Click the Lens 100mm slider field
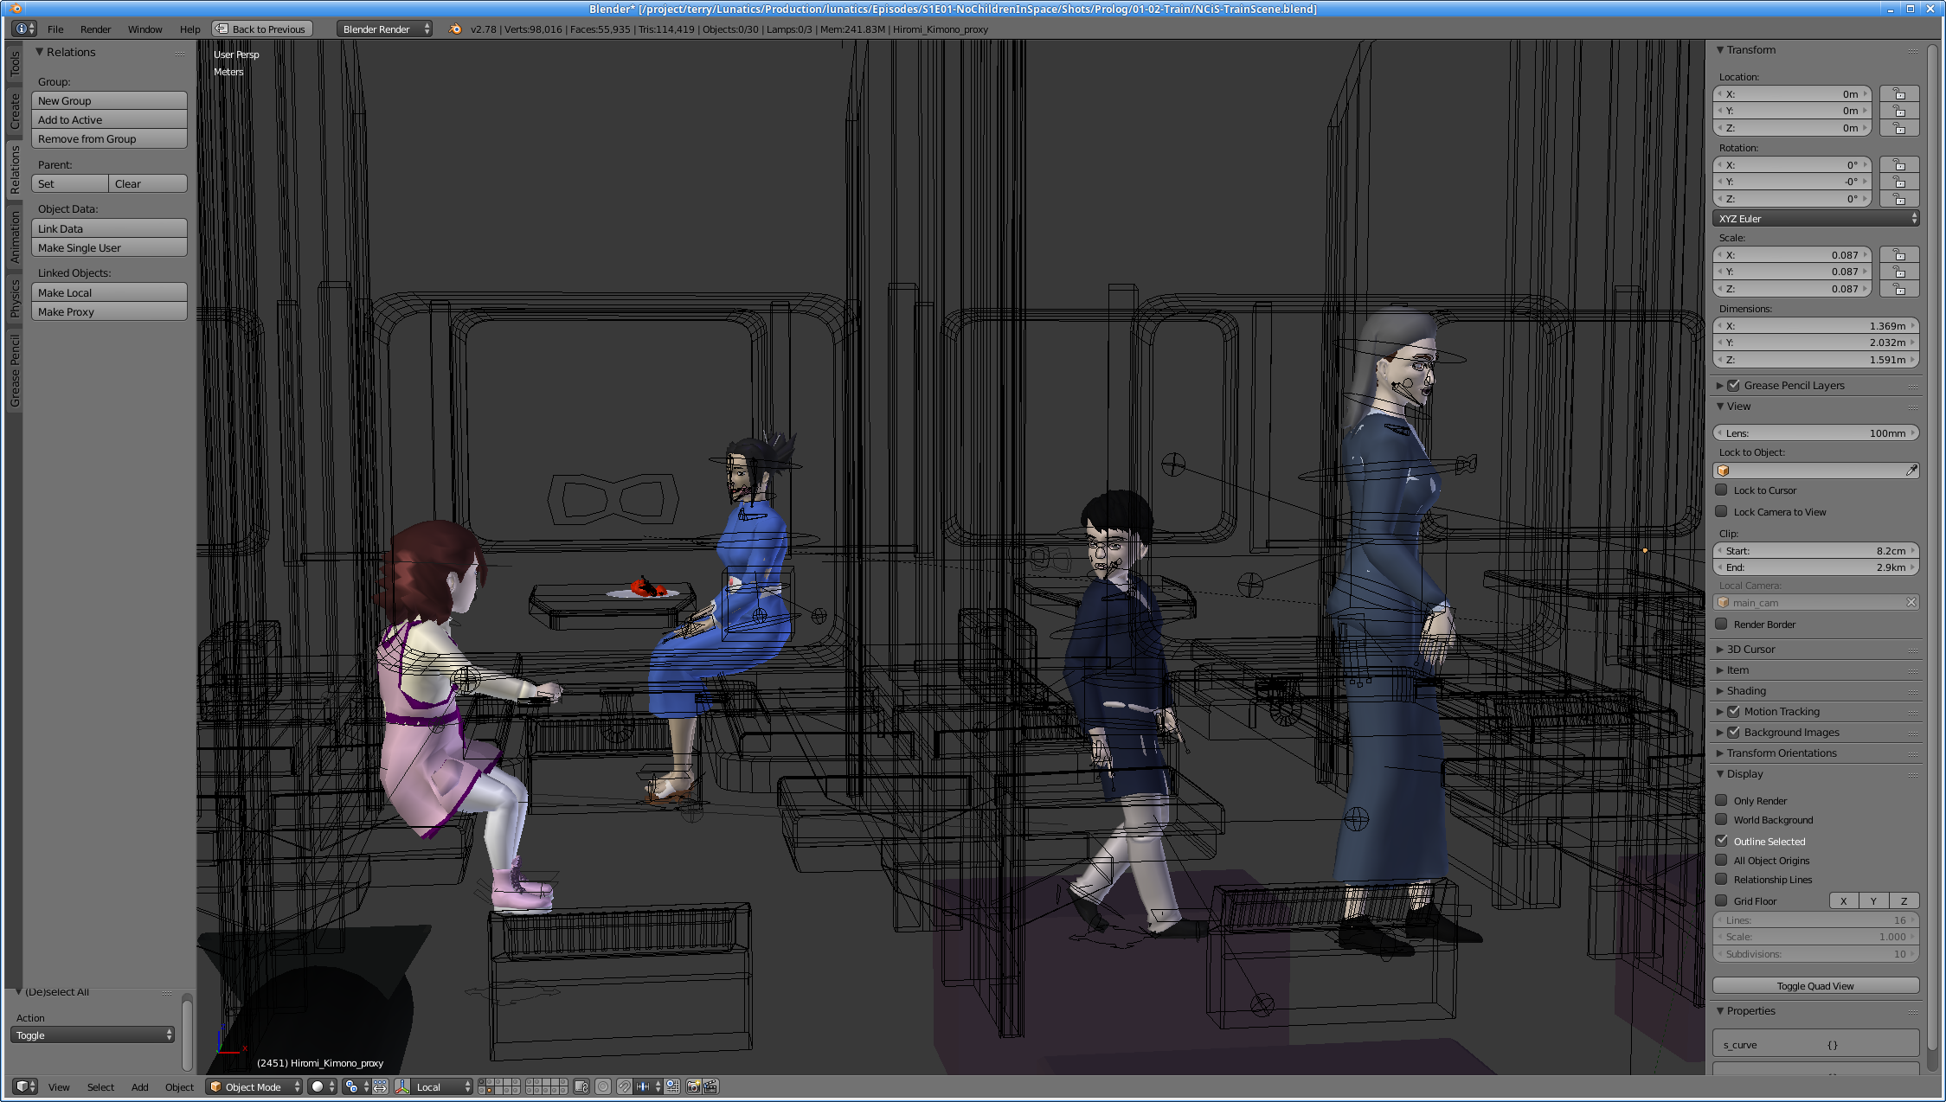 [1815, 432]
